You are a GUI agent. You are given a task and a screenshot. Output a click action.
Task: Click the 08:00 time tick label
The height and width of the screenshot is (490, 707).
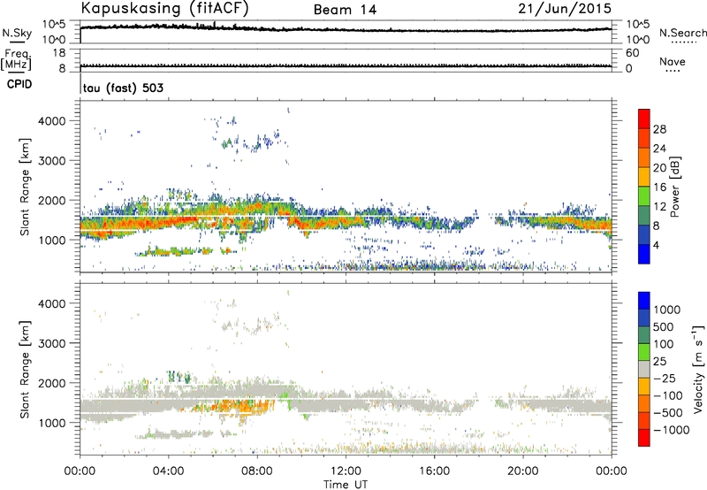(x=256, y=471)
